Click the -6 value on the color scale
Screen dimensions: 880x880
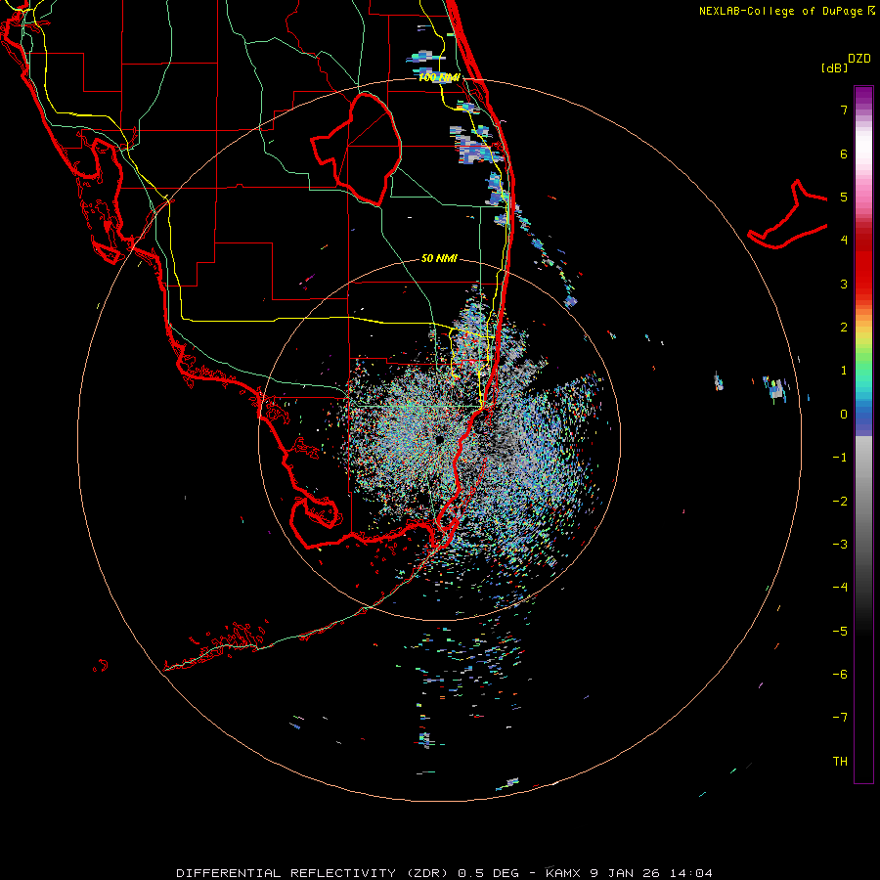click(840, 674)
